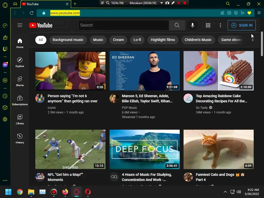Open NFL Get him a Map Moments title
The image size is (264, 198).
coord(65,177)
